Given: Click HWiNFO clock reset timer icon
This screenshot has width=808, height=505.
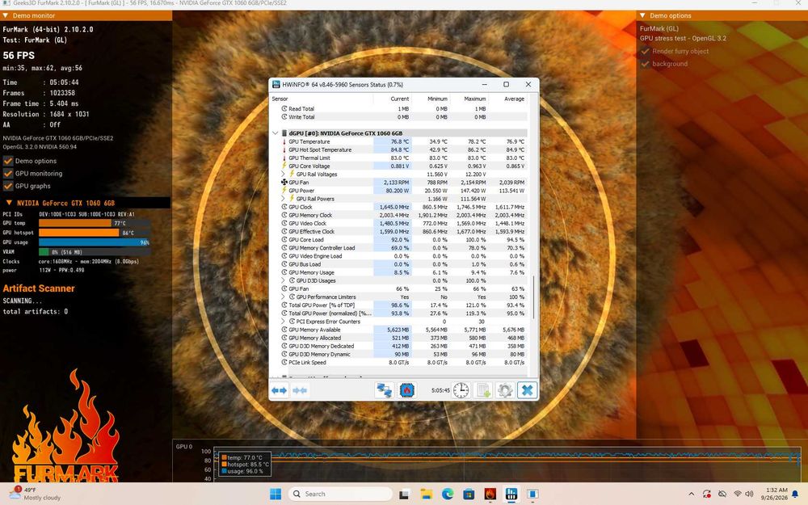Looking at the screenshot, I should (461, 390).
